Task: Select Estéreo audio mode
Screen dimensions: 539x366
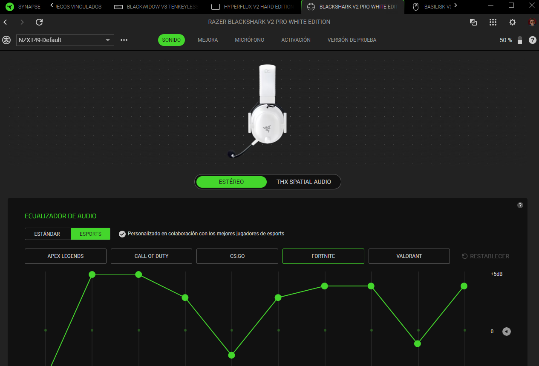Action: coord(231,182)
